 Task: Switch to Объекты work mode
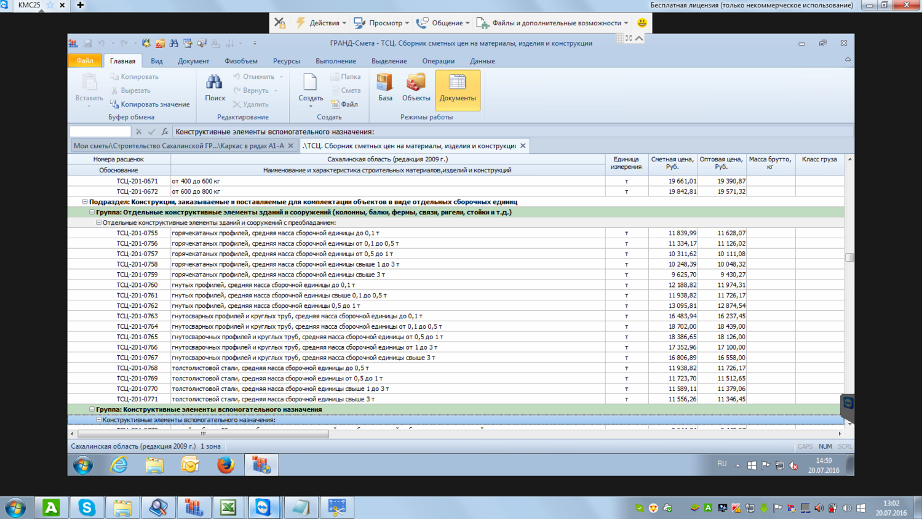pyautogui.click(x=416, y=88)
